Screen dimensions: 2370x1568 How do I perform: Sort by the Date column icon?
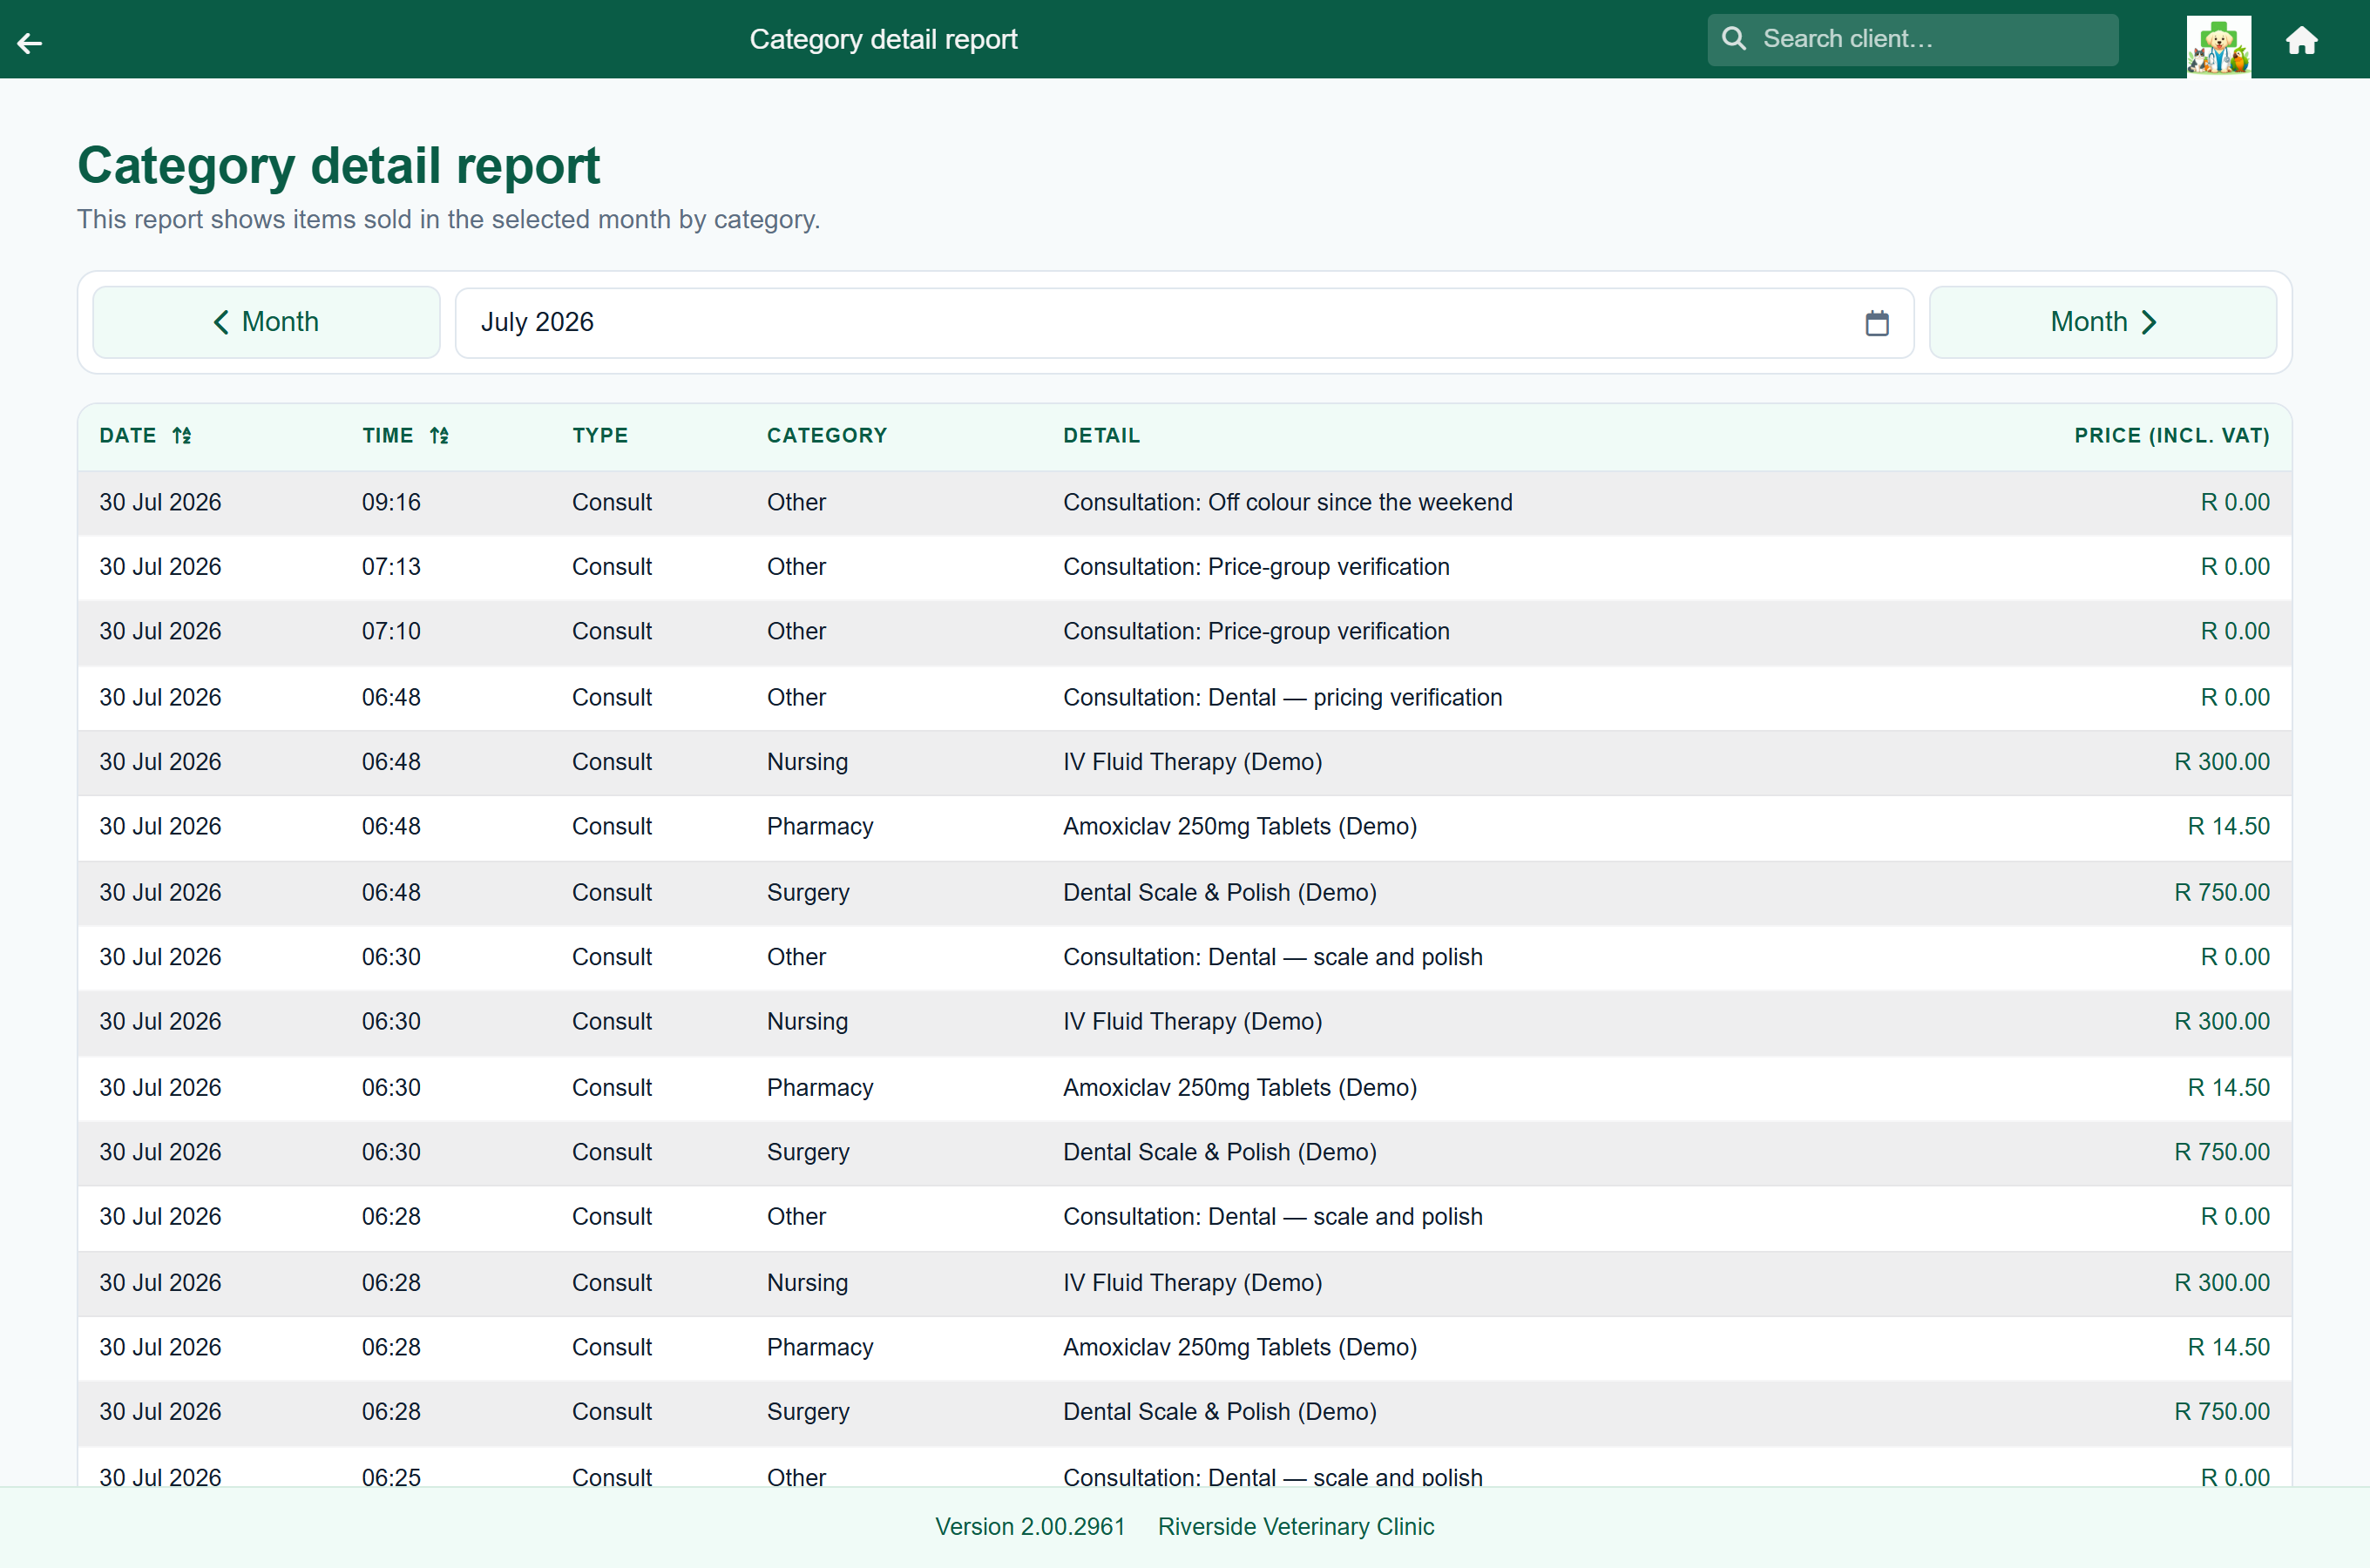181,436
